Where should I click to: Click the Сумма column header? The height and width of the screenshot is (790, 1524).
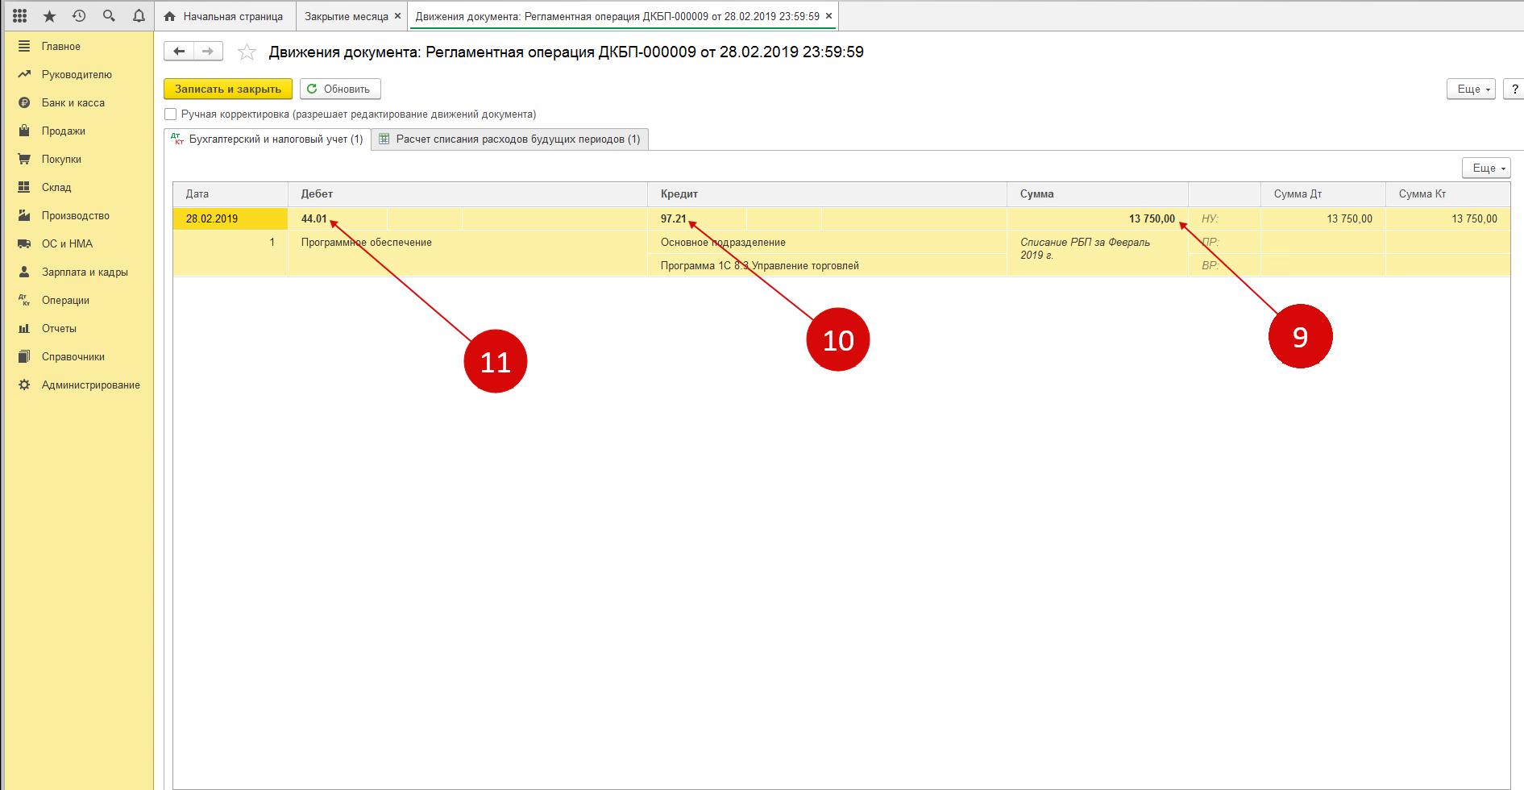pyautogui.click(x=1098, y=193)
